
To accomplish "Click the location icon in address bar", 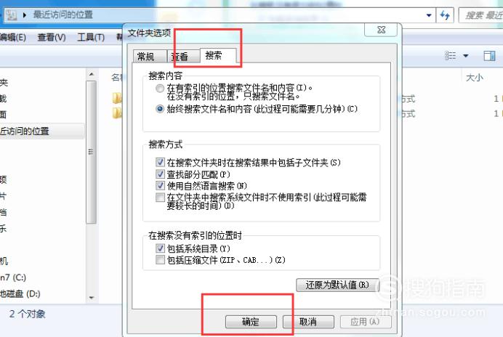I will click(x=12, y=15).
